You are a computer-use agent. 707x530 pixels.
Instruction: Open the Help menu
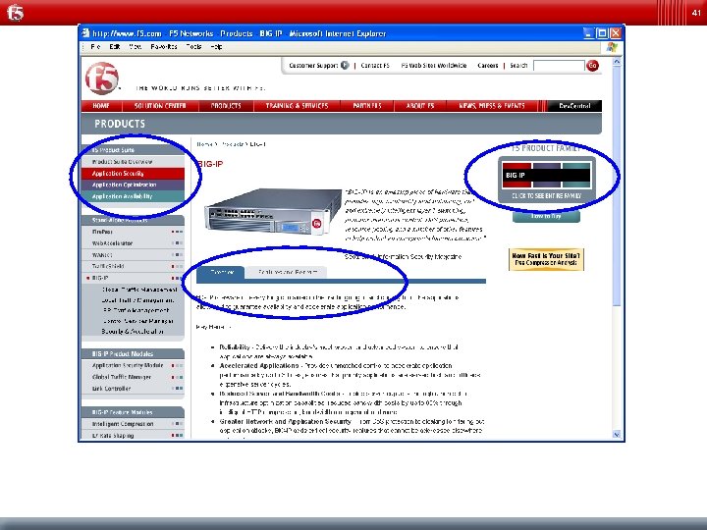(216, 46)
